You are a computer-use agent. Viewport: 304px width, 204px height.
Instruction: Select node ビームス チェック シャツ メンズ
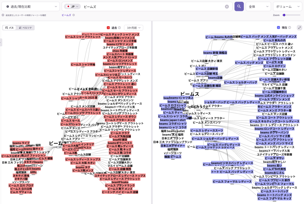click(x=120, y=34)
